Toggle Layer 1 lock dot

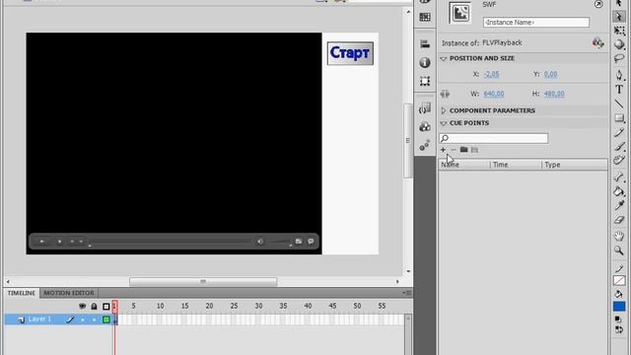pos(95,319)
